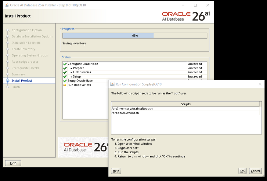The height and width of the screenshot is (181, 267).
Task: Select the Root script process step
Action: [25, 62]
